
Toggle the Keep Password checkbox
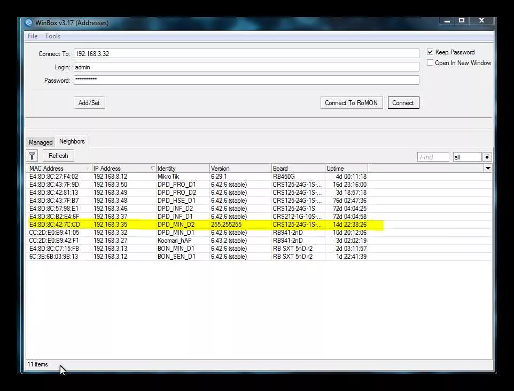click(430, 52)
